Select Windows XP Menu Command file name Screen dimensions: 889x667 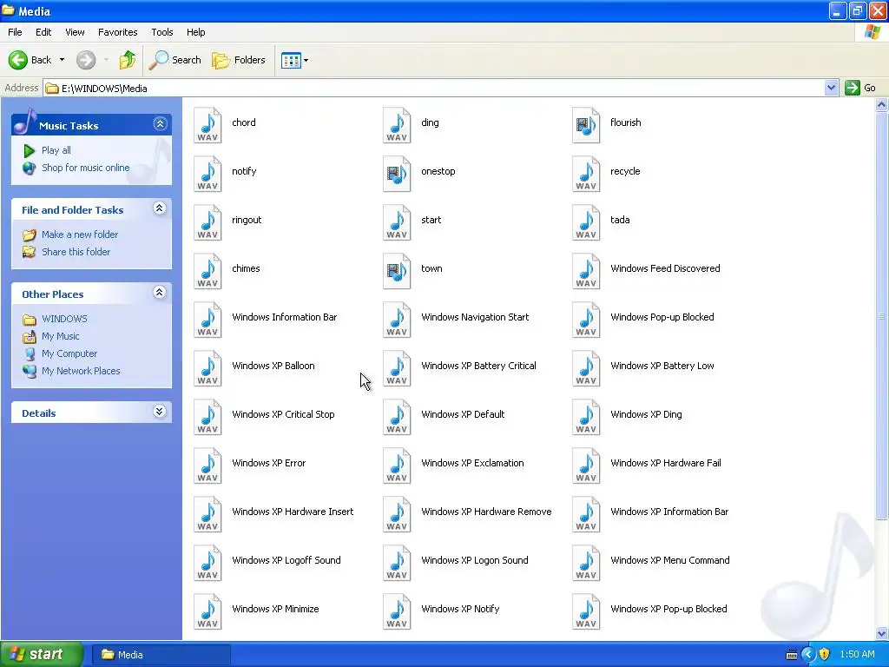point(669,560)
